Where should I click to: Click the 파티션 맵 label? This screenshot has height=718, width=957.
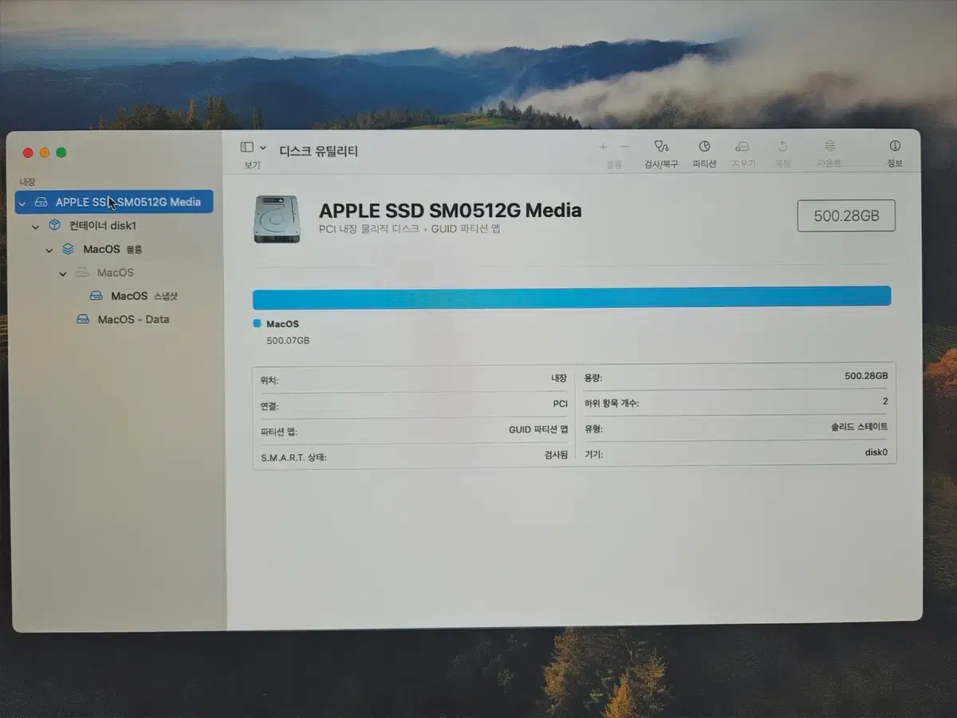(x=279, y=432)
